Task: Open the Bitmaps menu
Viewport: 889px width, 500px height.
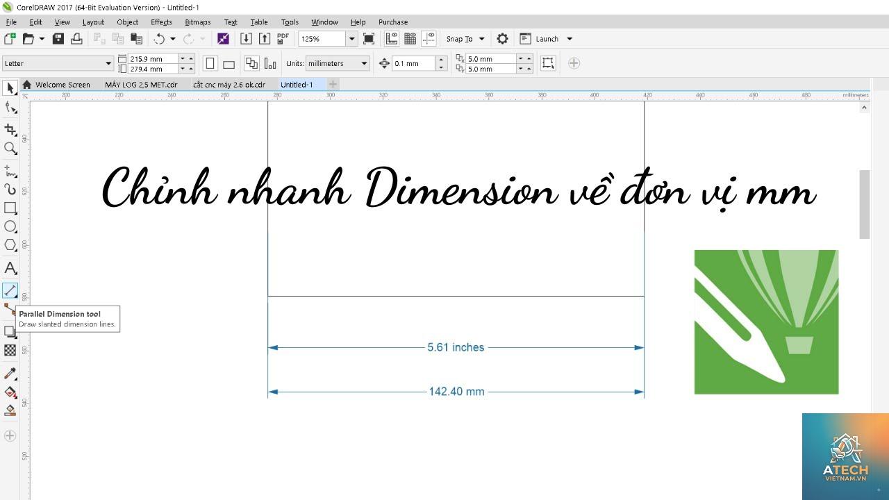Action: point(197,22)
